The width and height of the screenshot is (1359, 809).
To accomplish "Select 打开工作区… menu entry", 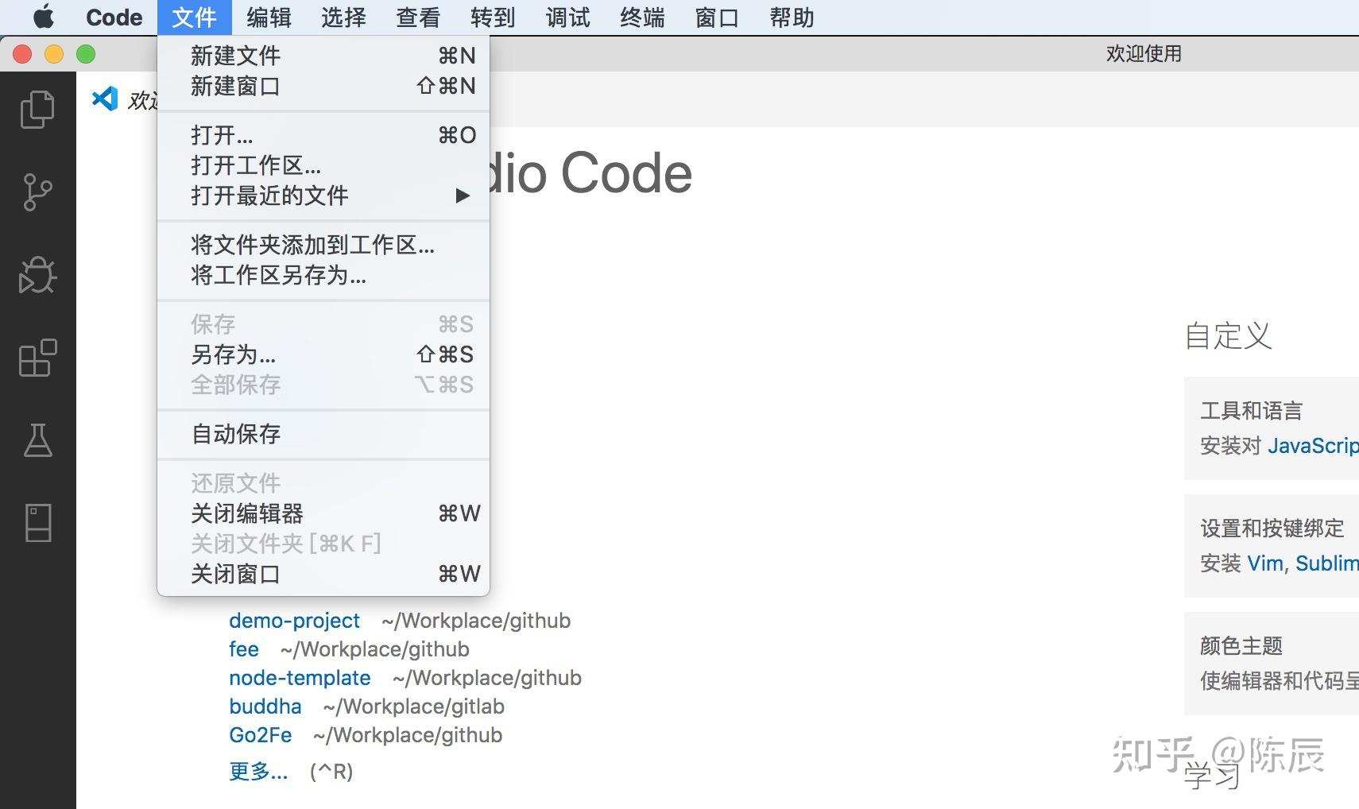I will tap(323, 165).
